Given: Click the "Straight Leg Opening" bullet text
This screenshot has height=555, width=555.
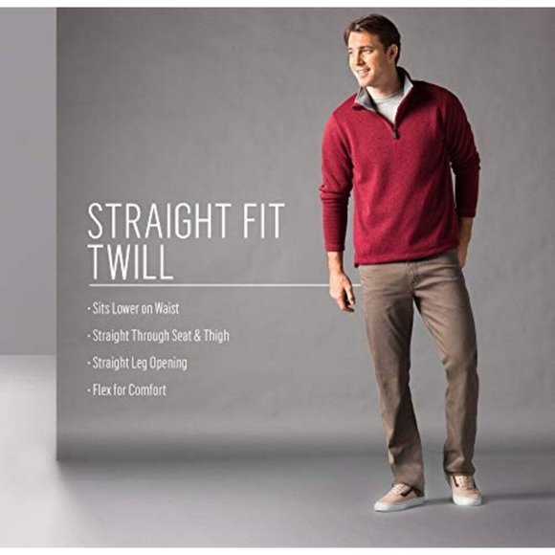Looking at the screenshot, I should pyautogui.click(x=138, y=364).
